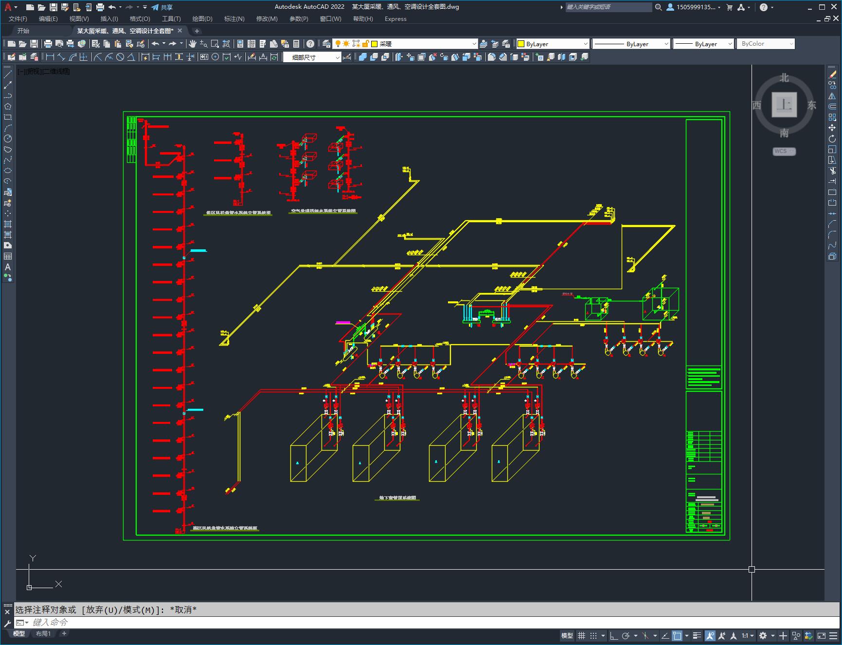Screen dimensions: 842x645
Task: Open the layer dropdown showing 采暖
Action: click(x=405, y=44)
